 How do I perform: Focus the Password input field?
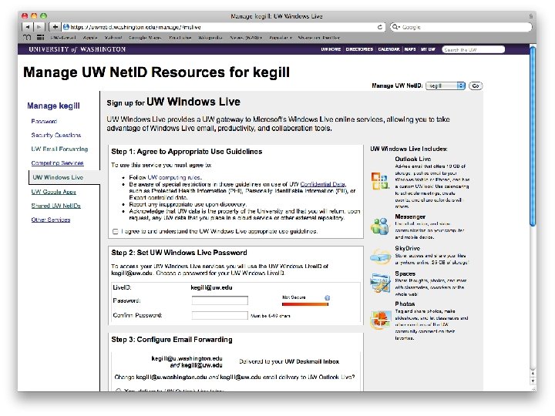(x=220, y=300)
